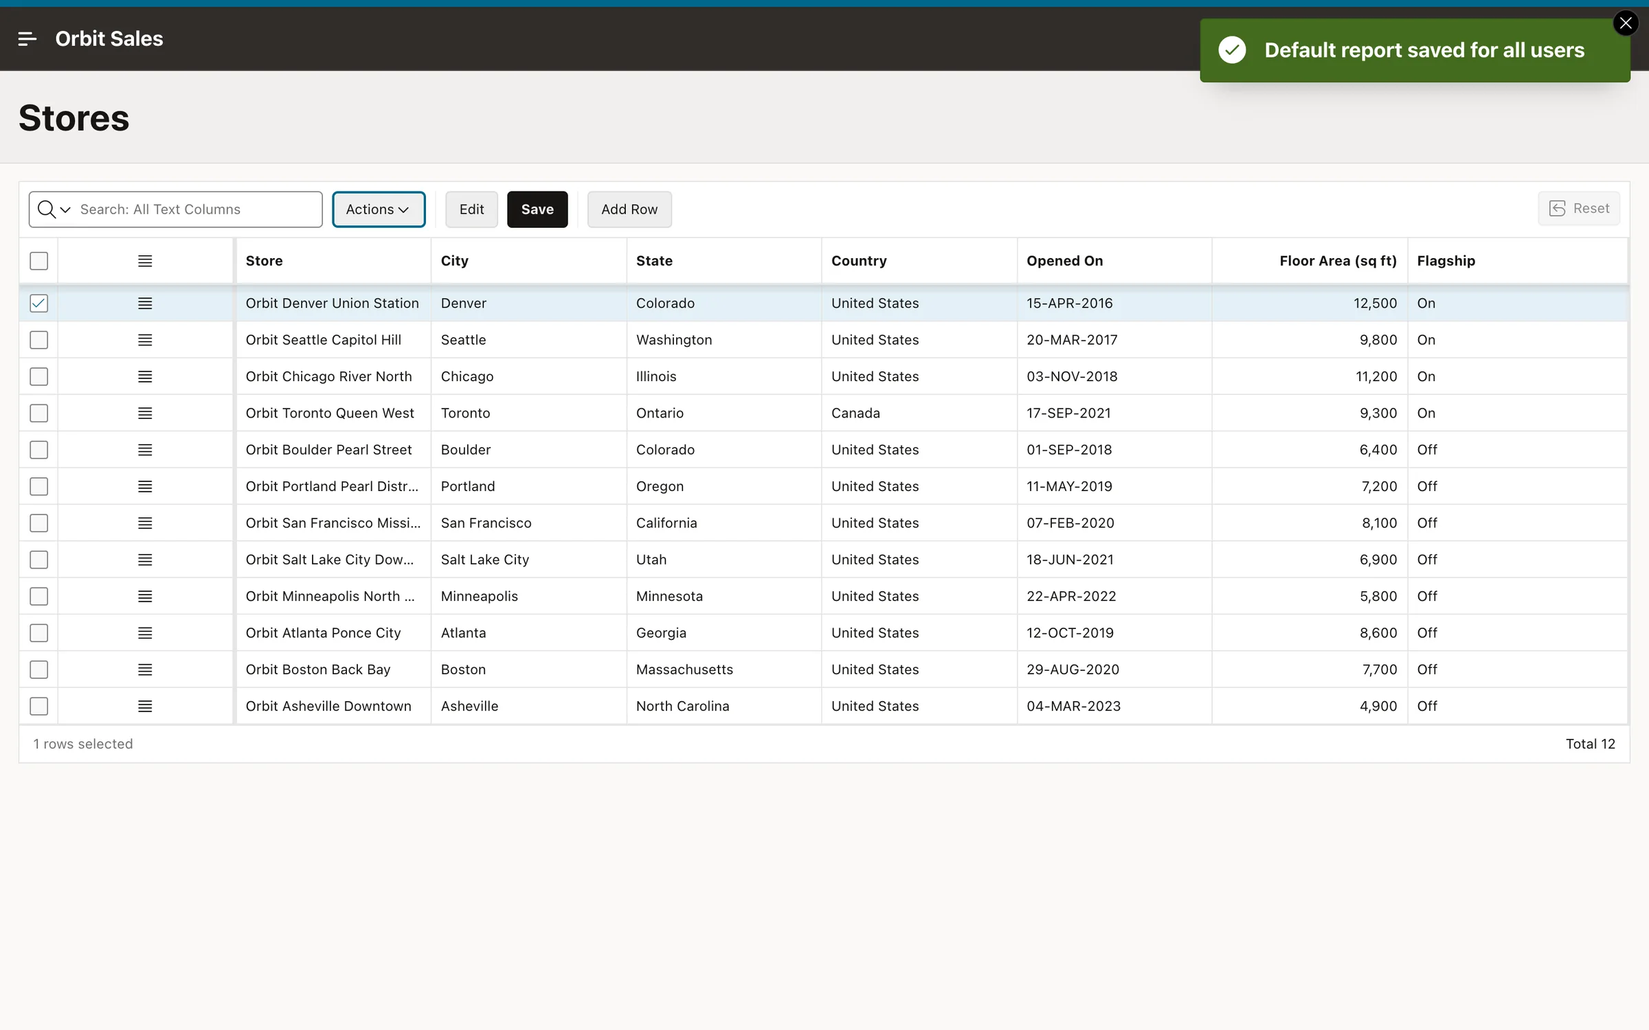The image size is (1649, 1030).
Task: Select the Orbit Minneapolis row checkbox
Action: 39,596
